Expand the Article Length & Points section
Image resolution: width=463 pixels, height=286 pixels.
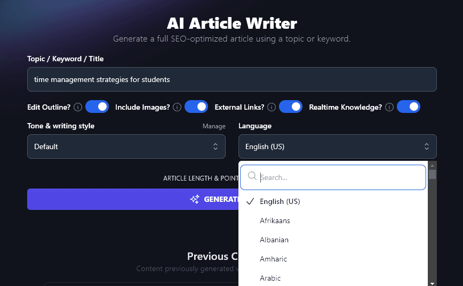(201, 178)
